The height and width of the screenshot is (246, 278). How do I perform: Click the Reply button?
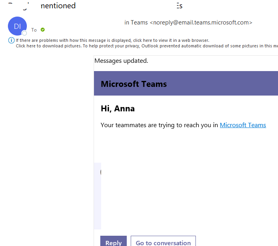(x=113, y=241)
